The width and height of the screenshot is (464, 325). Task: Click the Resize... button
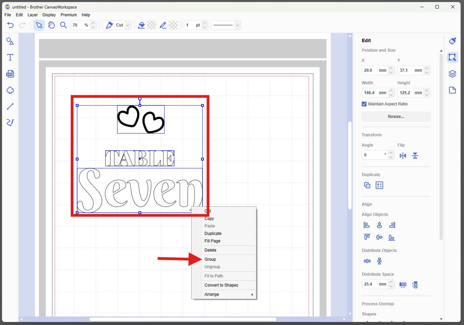[396, 117]
